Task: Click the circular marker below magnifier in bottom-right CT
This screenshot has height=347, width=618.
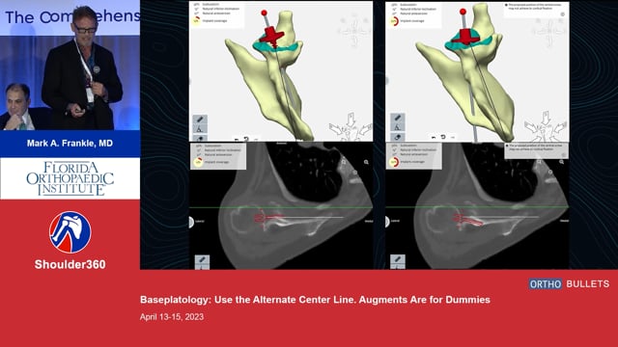Action: tap(550, 173)
